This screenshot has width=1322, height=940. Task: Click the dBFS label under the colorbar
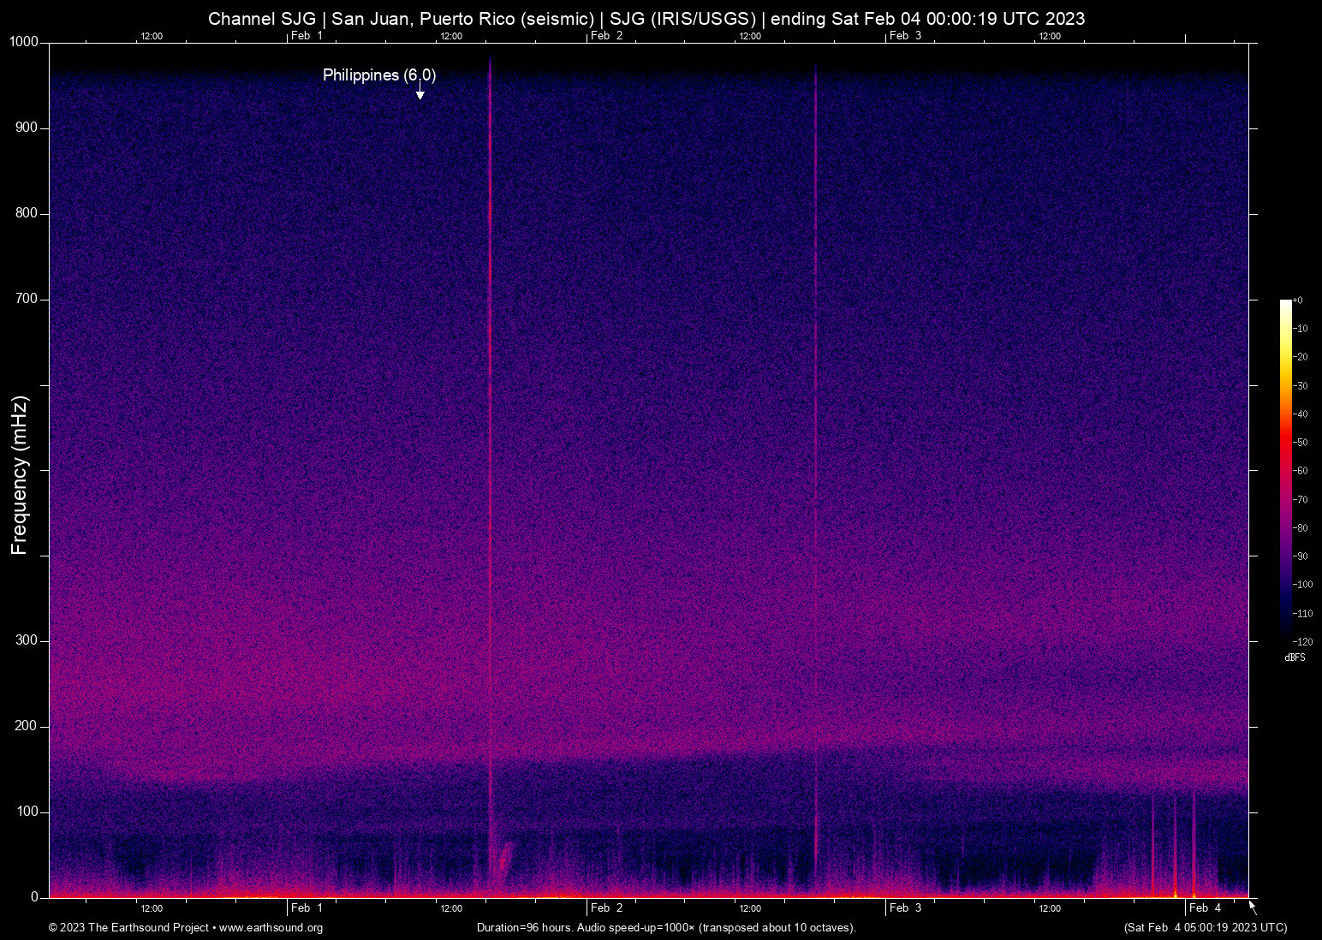[1295, 657]
